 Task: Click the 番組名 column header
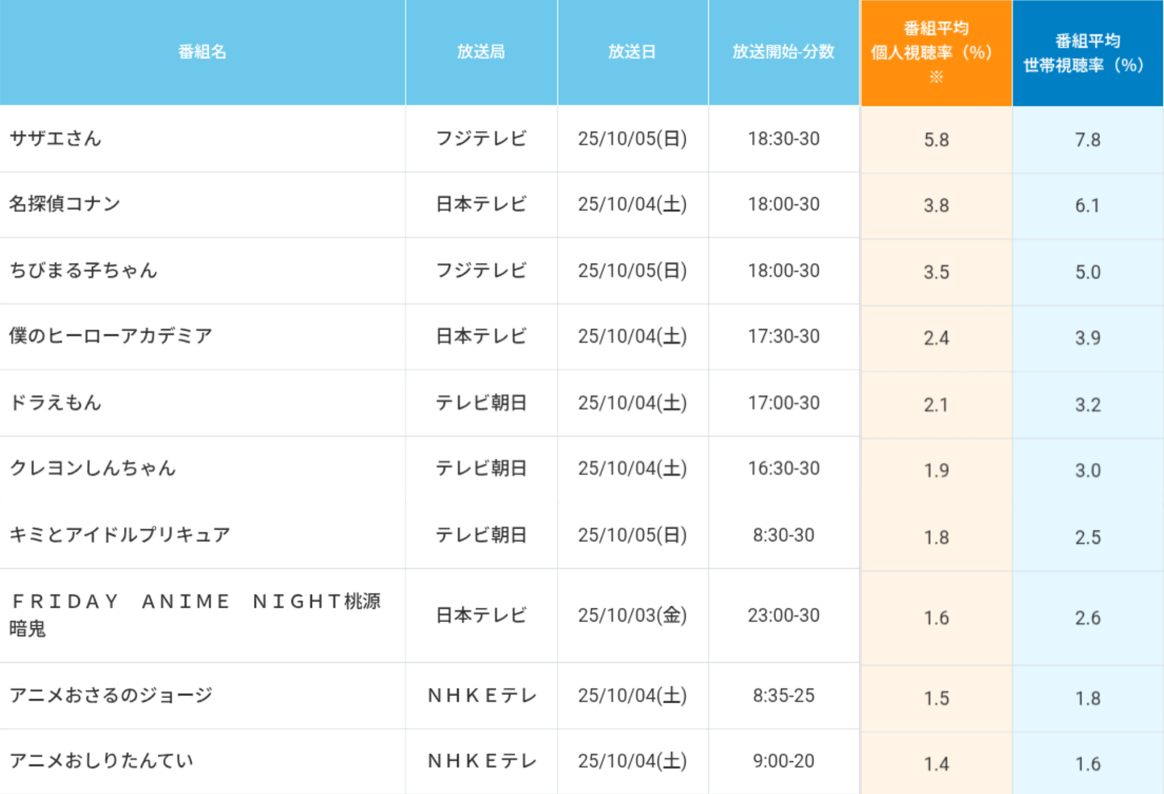pyautogui.click(x=202, y=52)
